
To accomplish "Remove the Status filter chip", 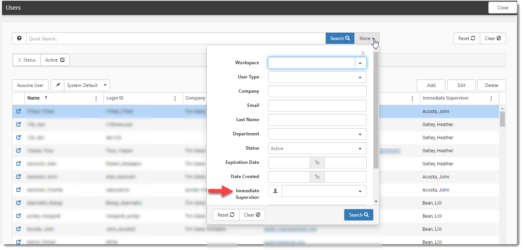I will click(20, 60).
